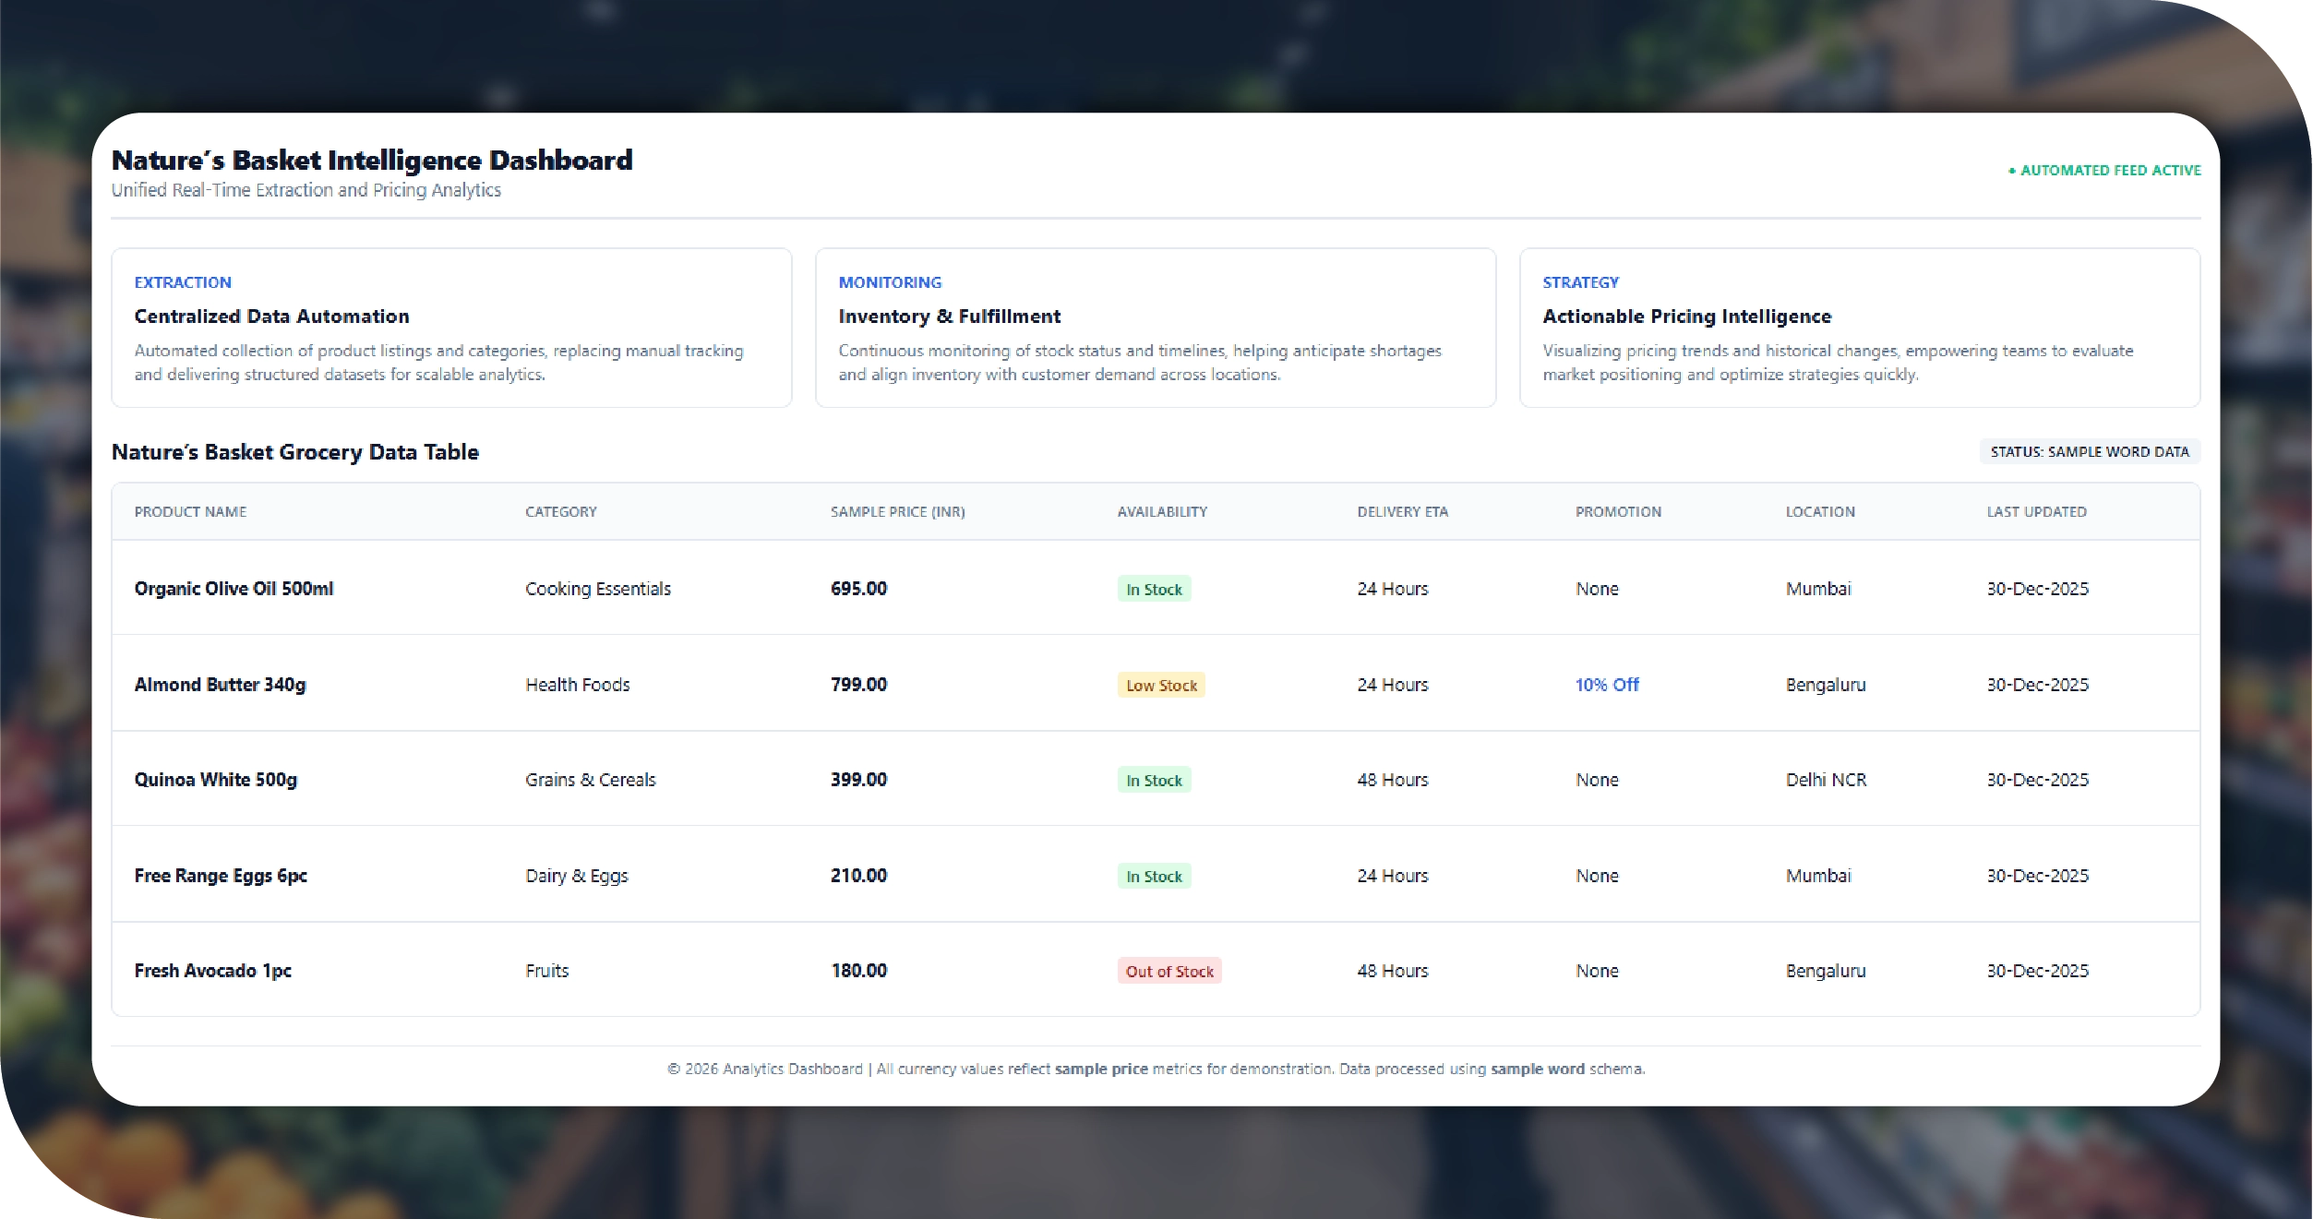Sort by Last Updated column header

pyautogui.click(x=2036, y=512)
